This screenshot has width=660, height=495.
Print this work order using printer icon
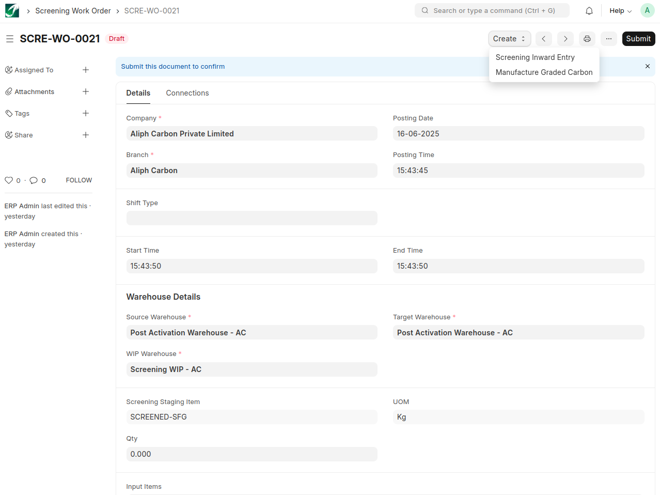[x=587, y=39]
